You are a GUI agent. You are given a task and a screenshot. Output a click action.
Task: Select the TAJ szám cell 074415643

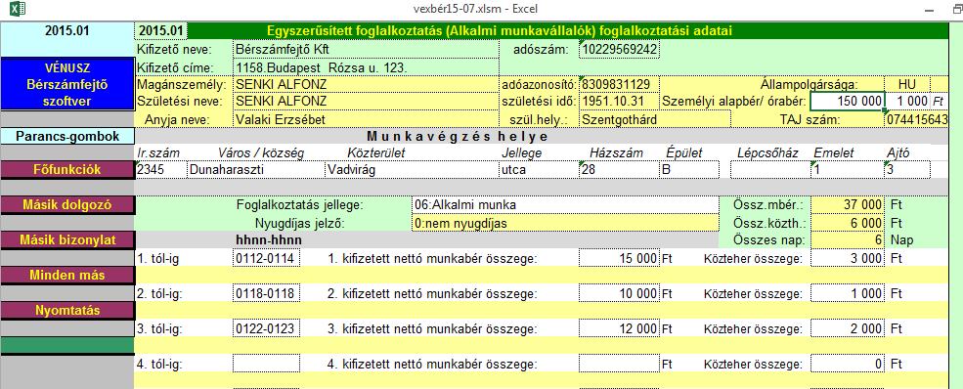click(916, 119)
